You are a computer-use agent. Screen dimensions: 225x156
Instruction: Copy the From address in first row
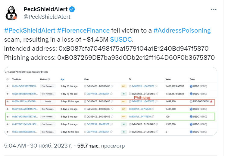pyautogui.click(x=112, y=86)
